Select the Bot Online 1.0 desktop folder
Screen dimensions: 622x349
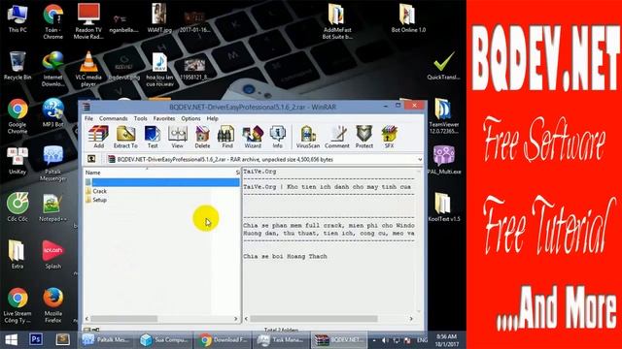coord(408,18)
